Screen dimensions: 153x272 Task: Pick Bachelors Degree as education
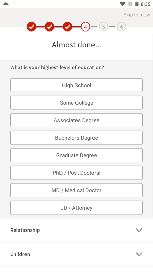pos(76,138)
